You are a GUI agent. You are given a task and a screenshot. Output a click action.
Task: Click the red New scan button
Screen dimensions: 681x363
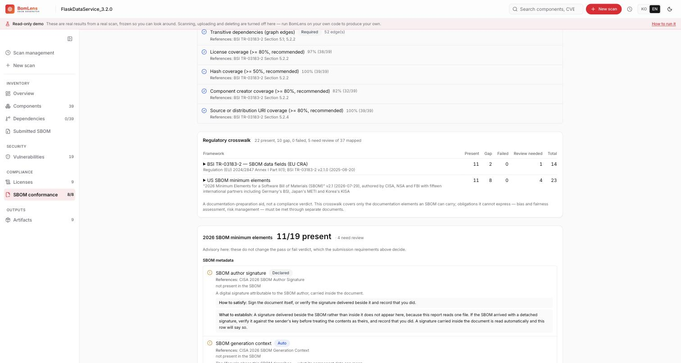[x=604, y=9]
